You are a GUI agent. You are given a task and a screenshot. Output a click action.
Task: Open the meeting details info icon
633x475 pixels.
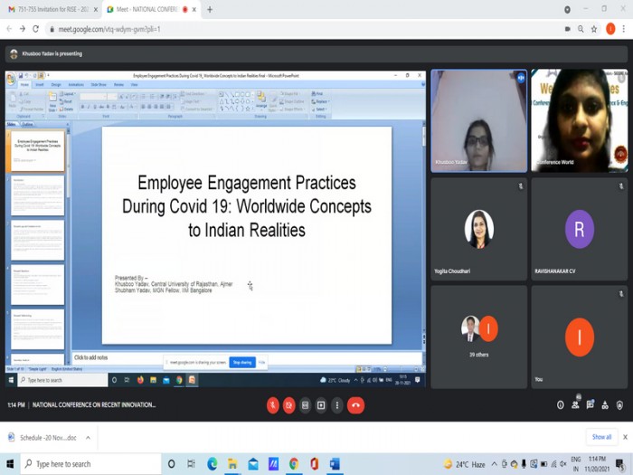(558, 405)
